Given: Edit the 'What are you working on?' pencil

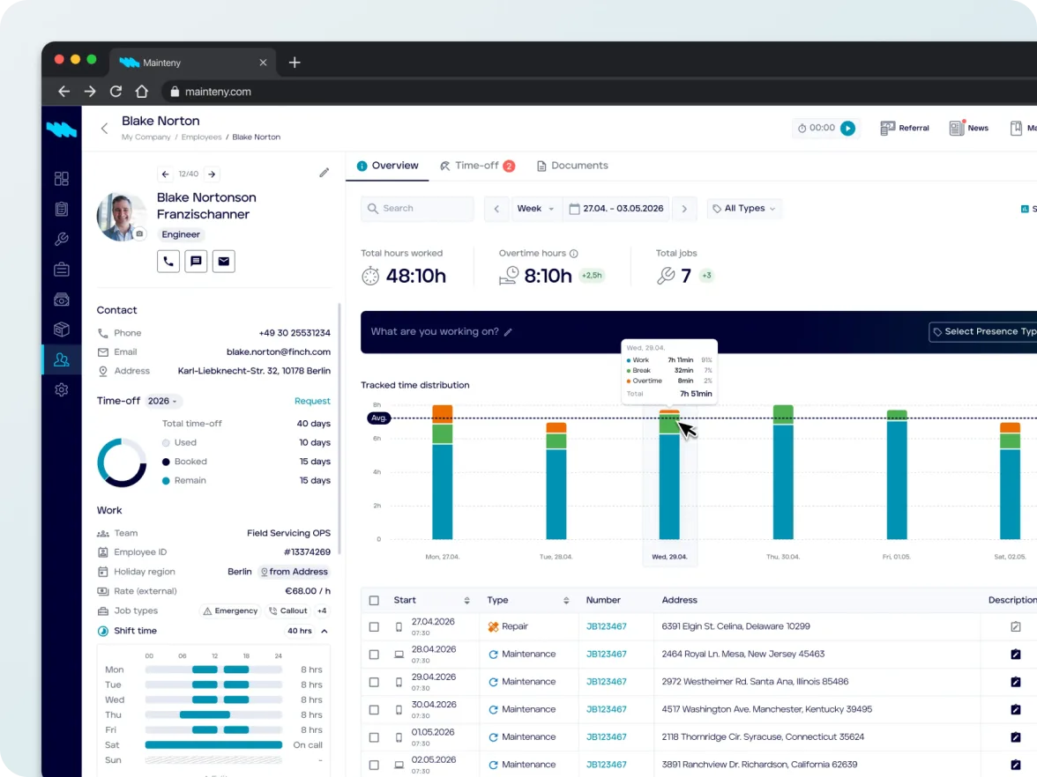Looking at the screenshot, I should coord(508,331).
